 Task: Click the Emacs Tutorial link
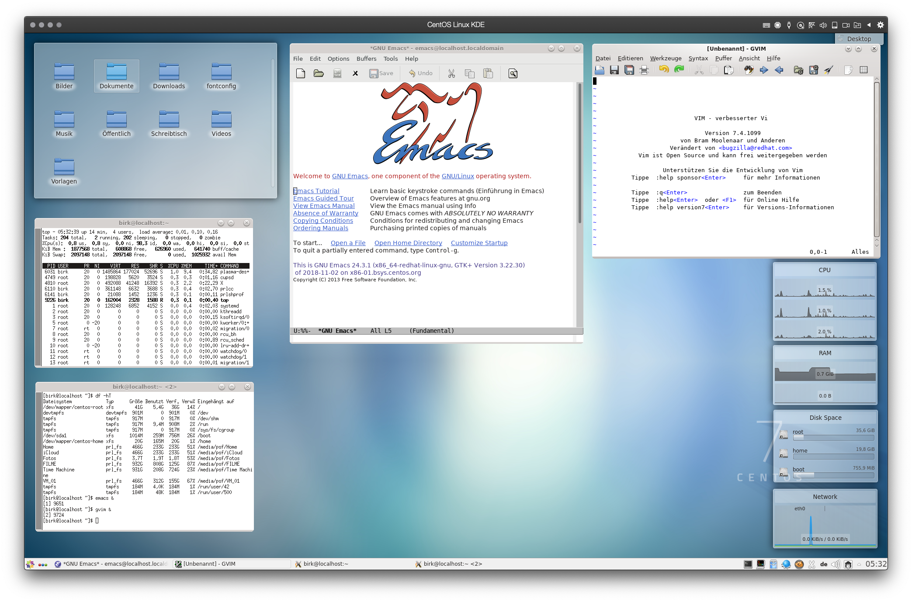(316, 191)
